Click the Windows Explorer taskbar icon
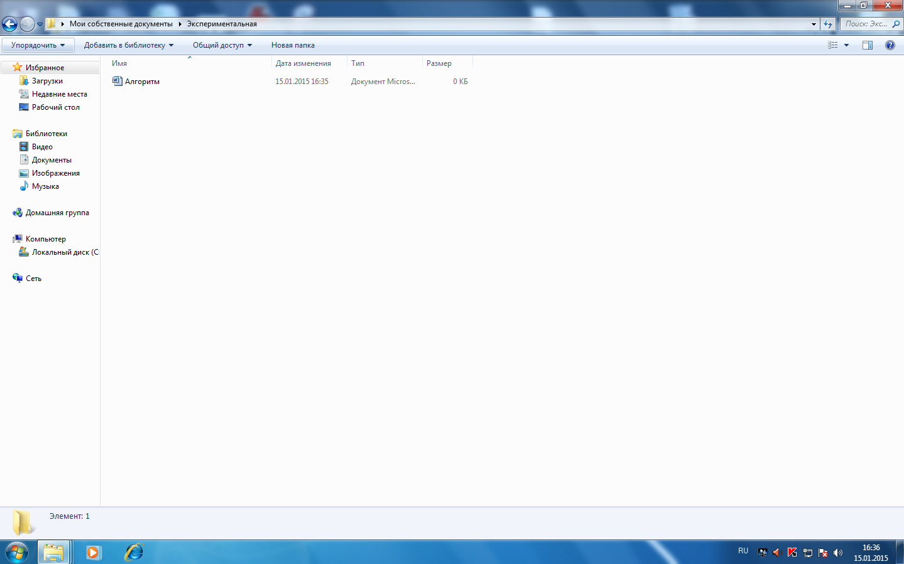904x564 pixels. (53, 552)
